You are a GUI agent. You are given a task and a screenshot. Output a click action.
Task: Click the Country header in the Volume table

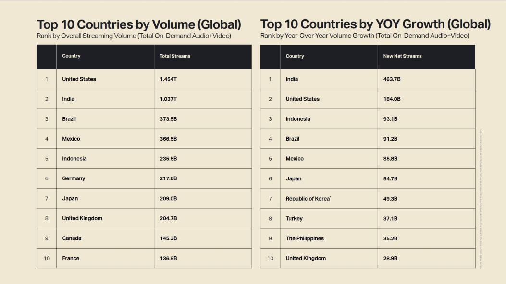tap(71, 56)
